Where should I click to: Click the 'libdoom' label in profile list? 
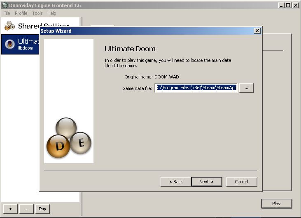[26, 48]
